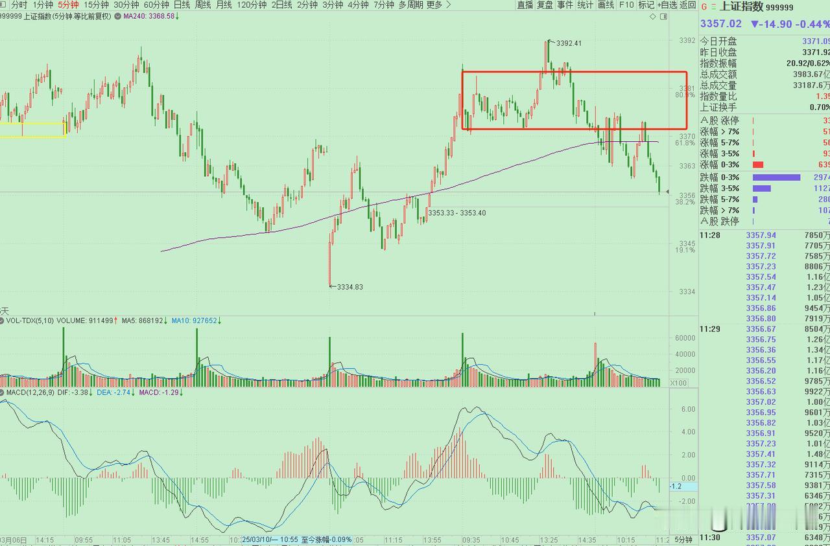Click the 5分钟 label at chart bottom-right
This screenshot has height=546, width=830.
(683, 540)
